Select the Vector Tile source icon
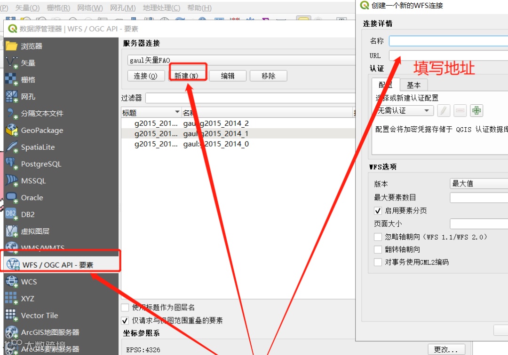Screen dimensions: 508x355 click(12, 315)
